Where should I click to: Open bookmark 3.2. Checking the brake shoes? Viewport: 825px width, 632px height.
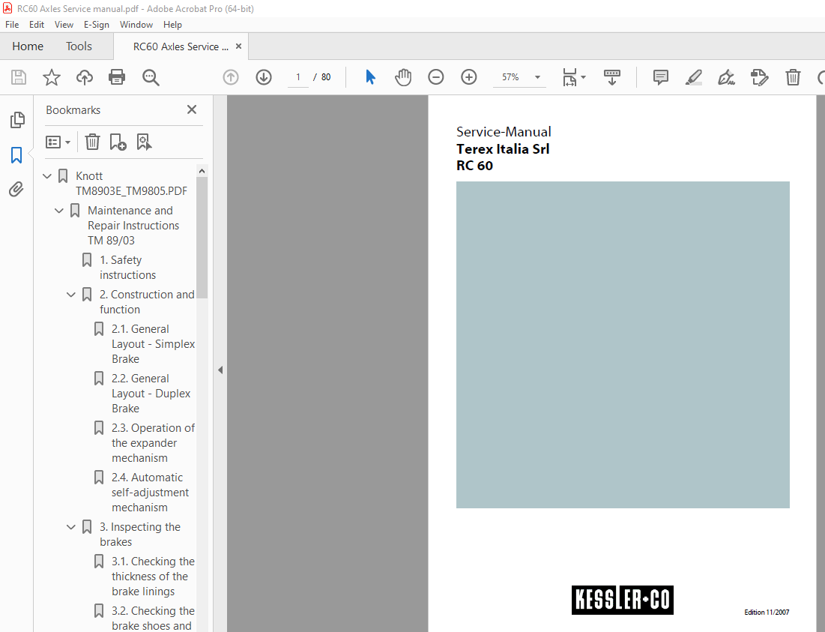153,619
